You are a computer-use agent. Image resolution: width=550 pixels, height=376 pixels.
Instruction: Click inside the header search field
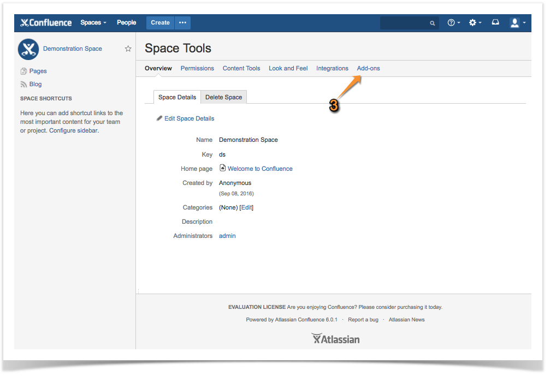[404, 23]
